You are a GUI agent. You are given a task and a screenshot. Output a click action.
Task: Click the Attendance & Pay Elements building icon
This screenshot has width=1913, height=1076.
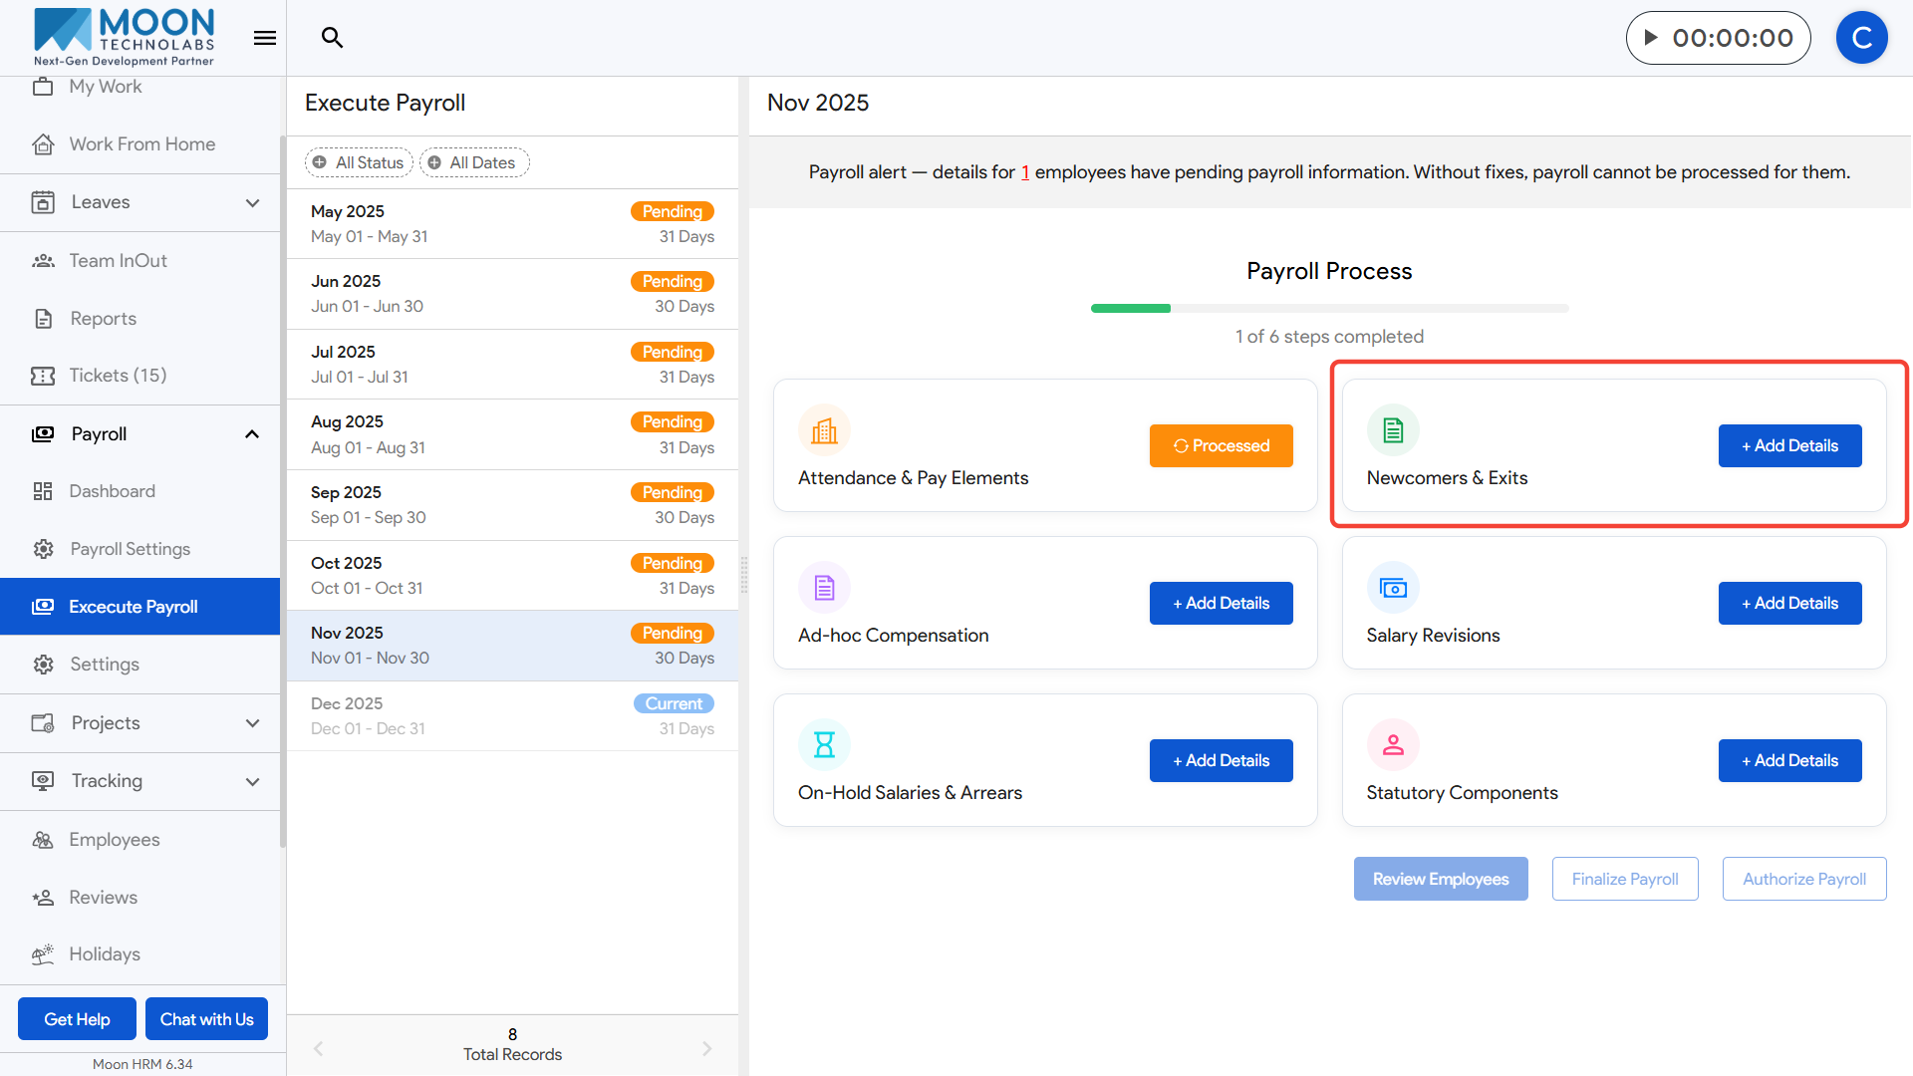824,430
